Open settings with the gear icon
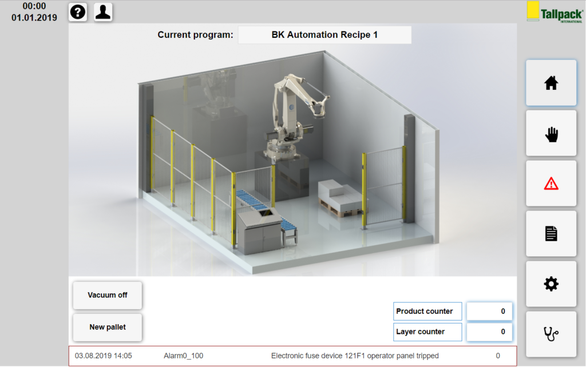 tap(551, 284)
